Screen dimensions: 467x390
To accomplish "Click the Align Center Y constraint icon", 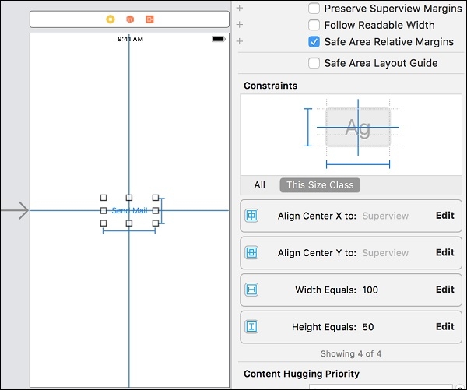I will point(251,253).
